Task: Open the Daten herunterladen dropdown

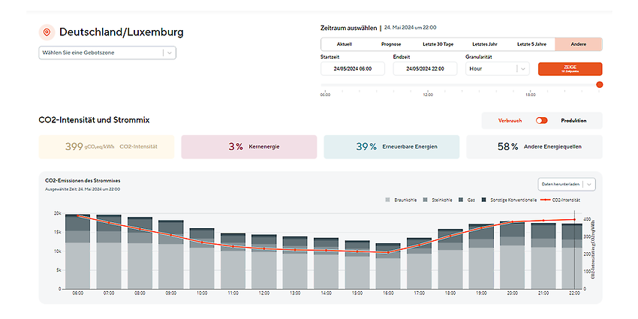Action: (567, 185)
